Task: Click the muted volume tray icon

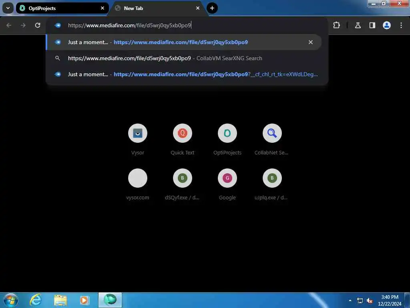Action: click(370, 300)
